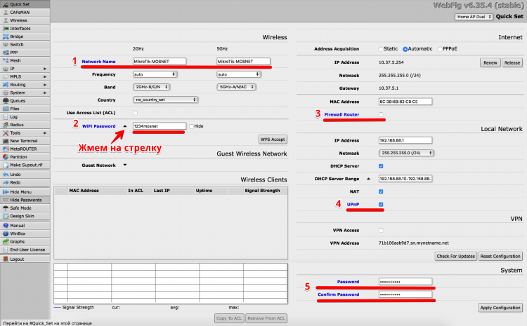Click the Confirm Password field
The image size is (527, 326).
point(405,294)
